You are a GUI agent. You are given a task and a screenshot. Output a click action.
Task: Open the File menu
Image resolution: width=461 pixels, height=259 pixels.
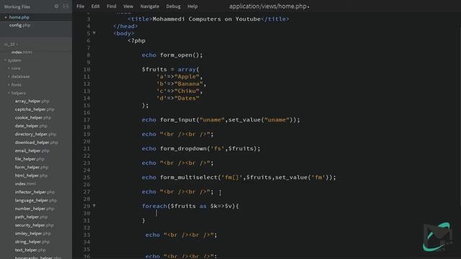point(80,6)
